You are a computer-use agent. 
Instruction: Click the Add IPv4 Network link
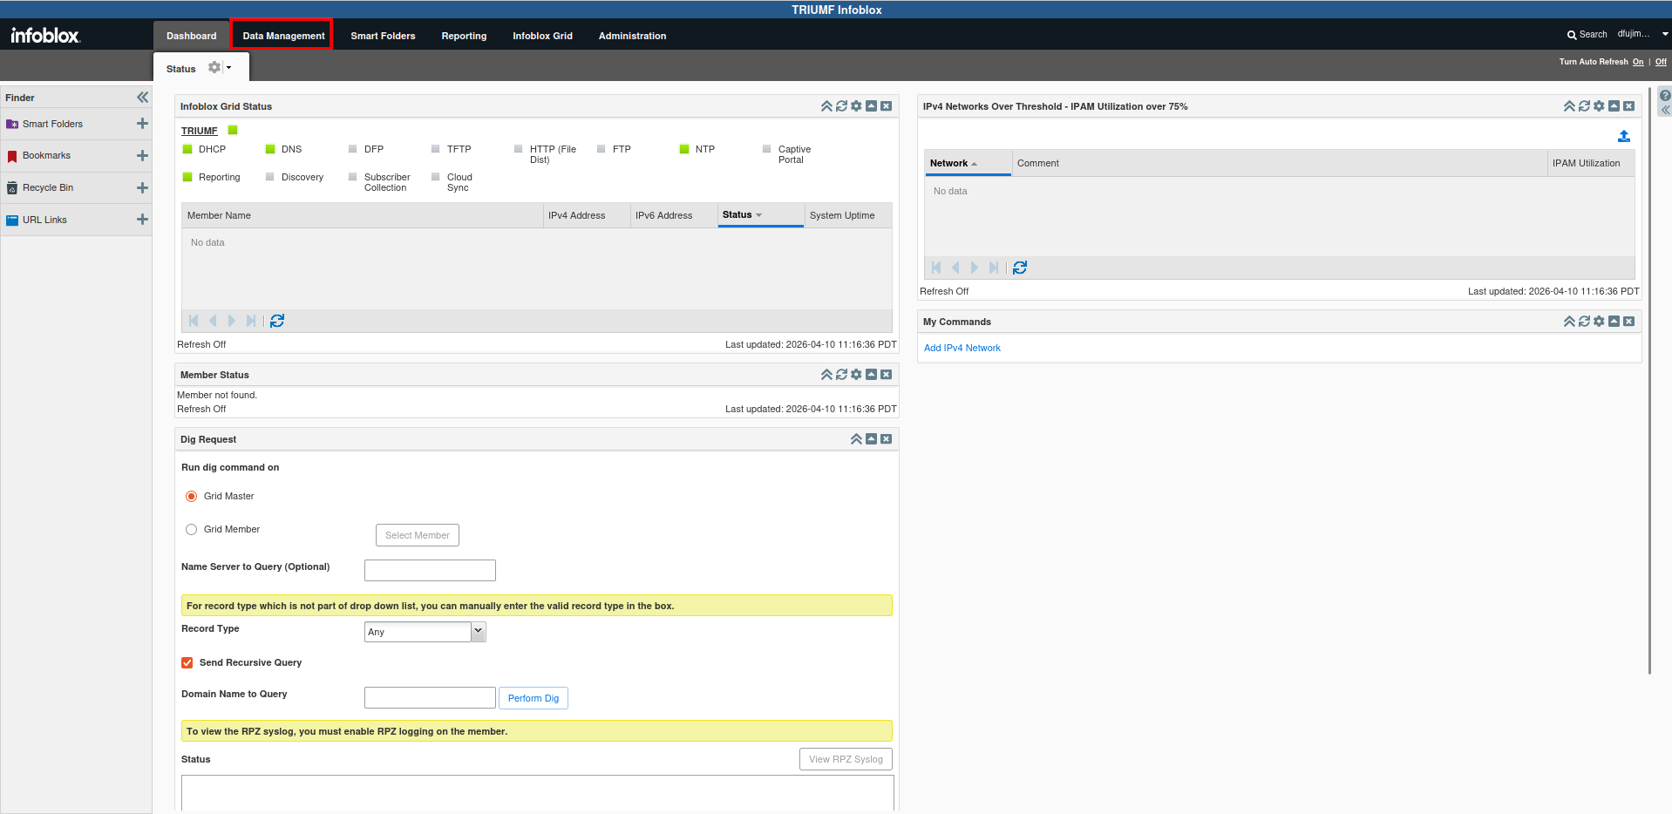(x=962, y=348)
